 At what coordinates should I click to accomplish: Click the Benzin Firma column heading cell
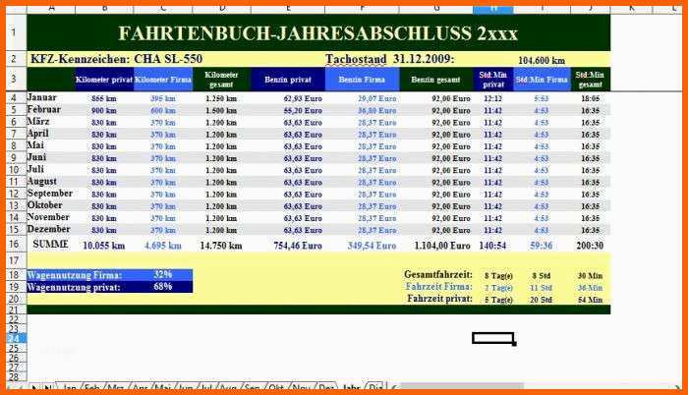coord(362,80)
